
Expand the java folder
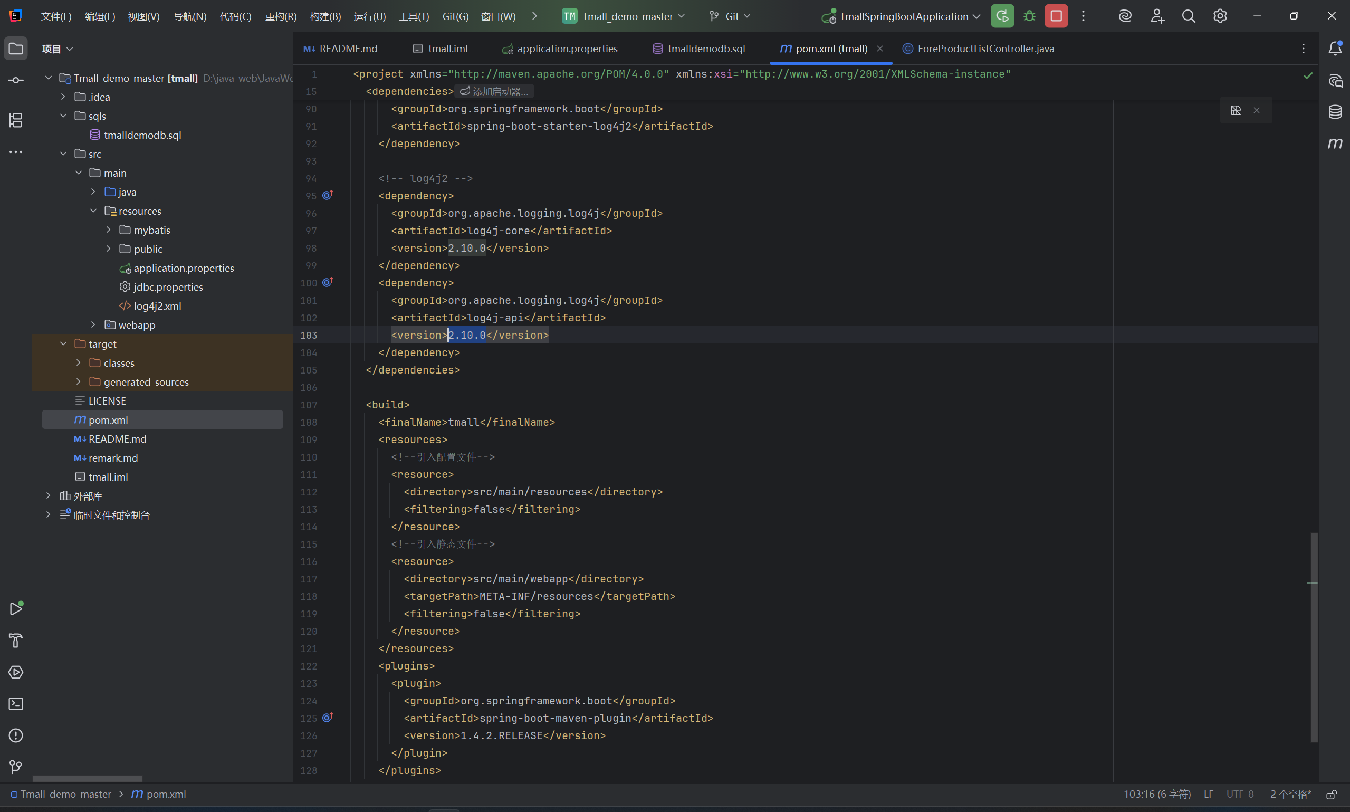point(93,192)
